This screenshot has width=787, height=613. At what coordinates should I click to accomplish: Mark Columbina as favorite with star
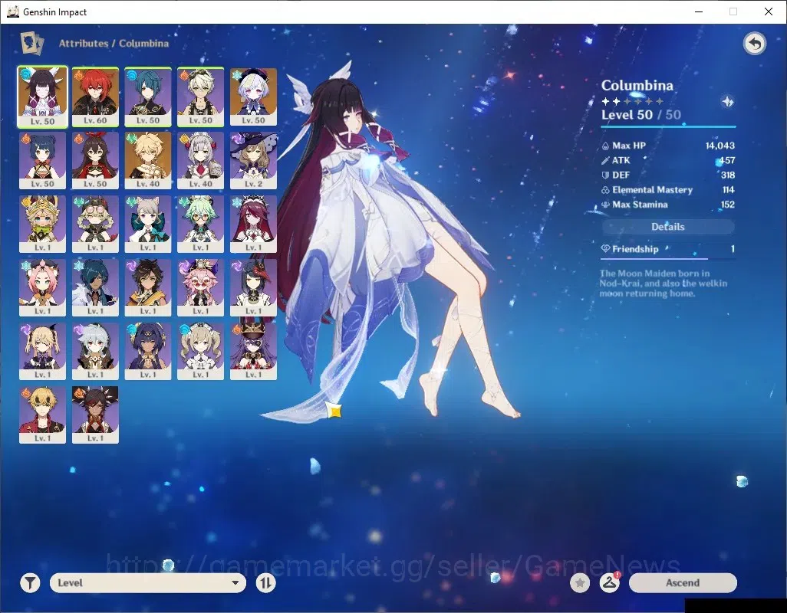(580, 583)
